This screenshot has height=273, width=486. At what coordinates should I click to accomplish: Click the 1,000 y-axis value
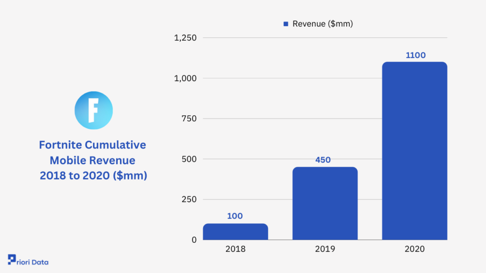[186, 78]
